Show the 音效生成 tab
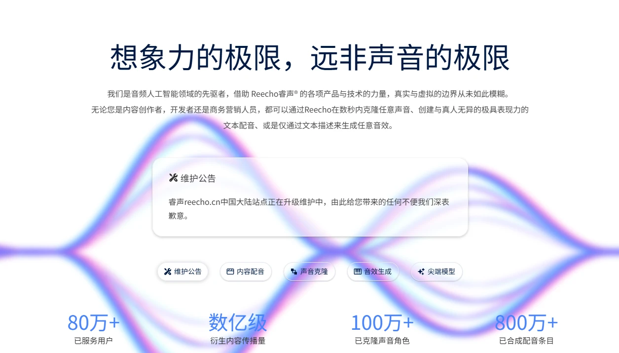The height and width of the screenshot is (353, 619). [x=373, y=272]
